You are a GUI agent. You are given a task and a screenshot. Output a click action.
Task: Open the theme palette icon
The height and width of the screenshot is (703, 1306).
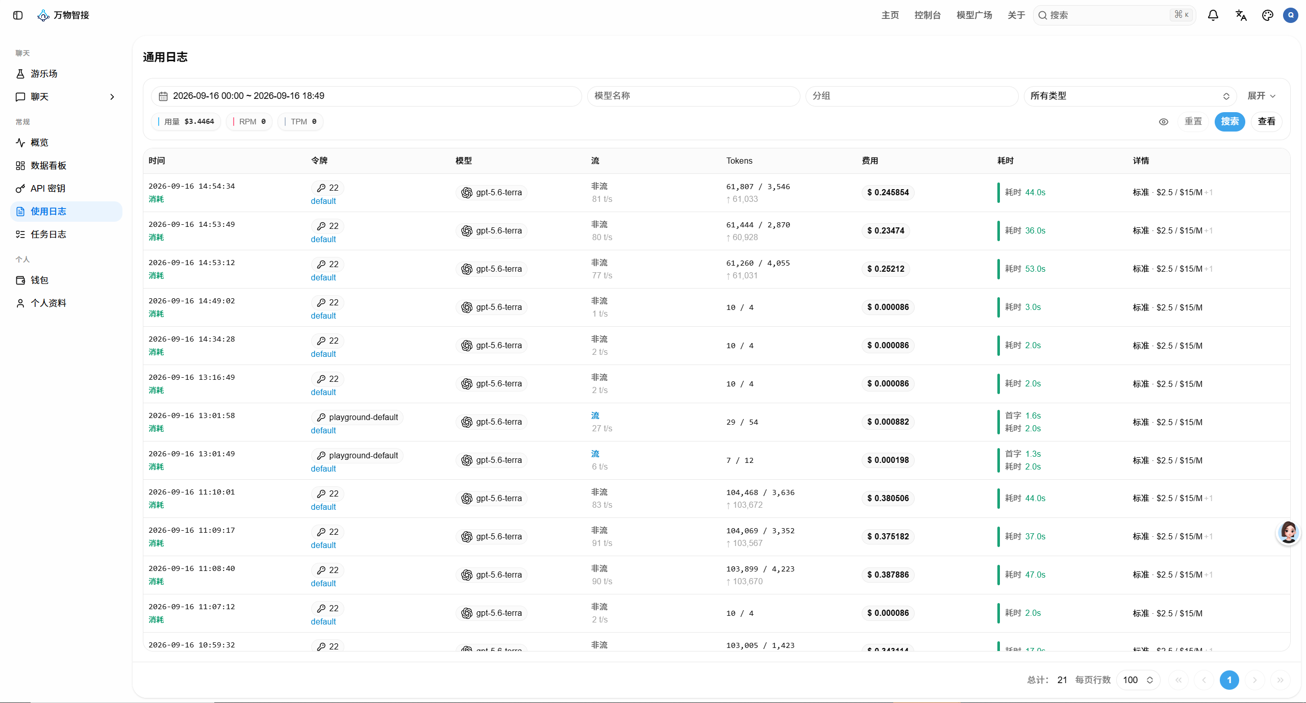[1267, 15]
